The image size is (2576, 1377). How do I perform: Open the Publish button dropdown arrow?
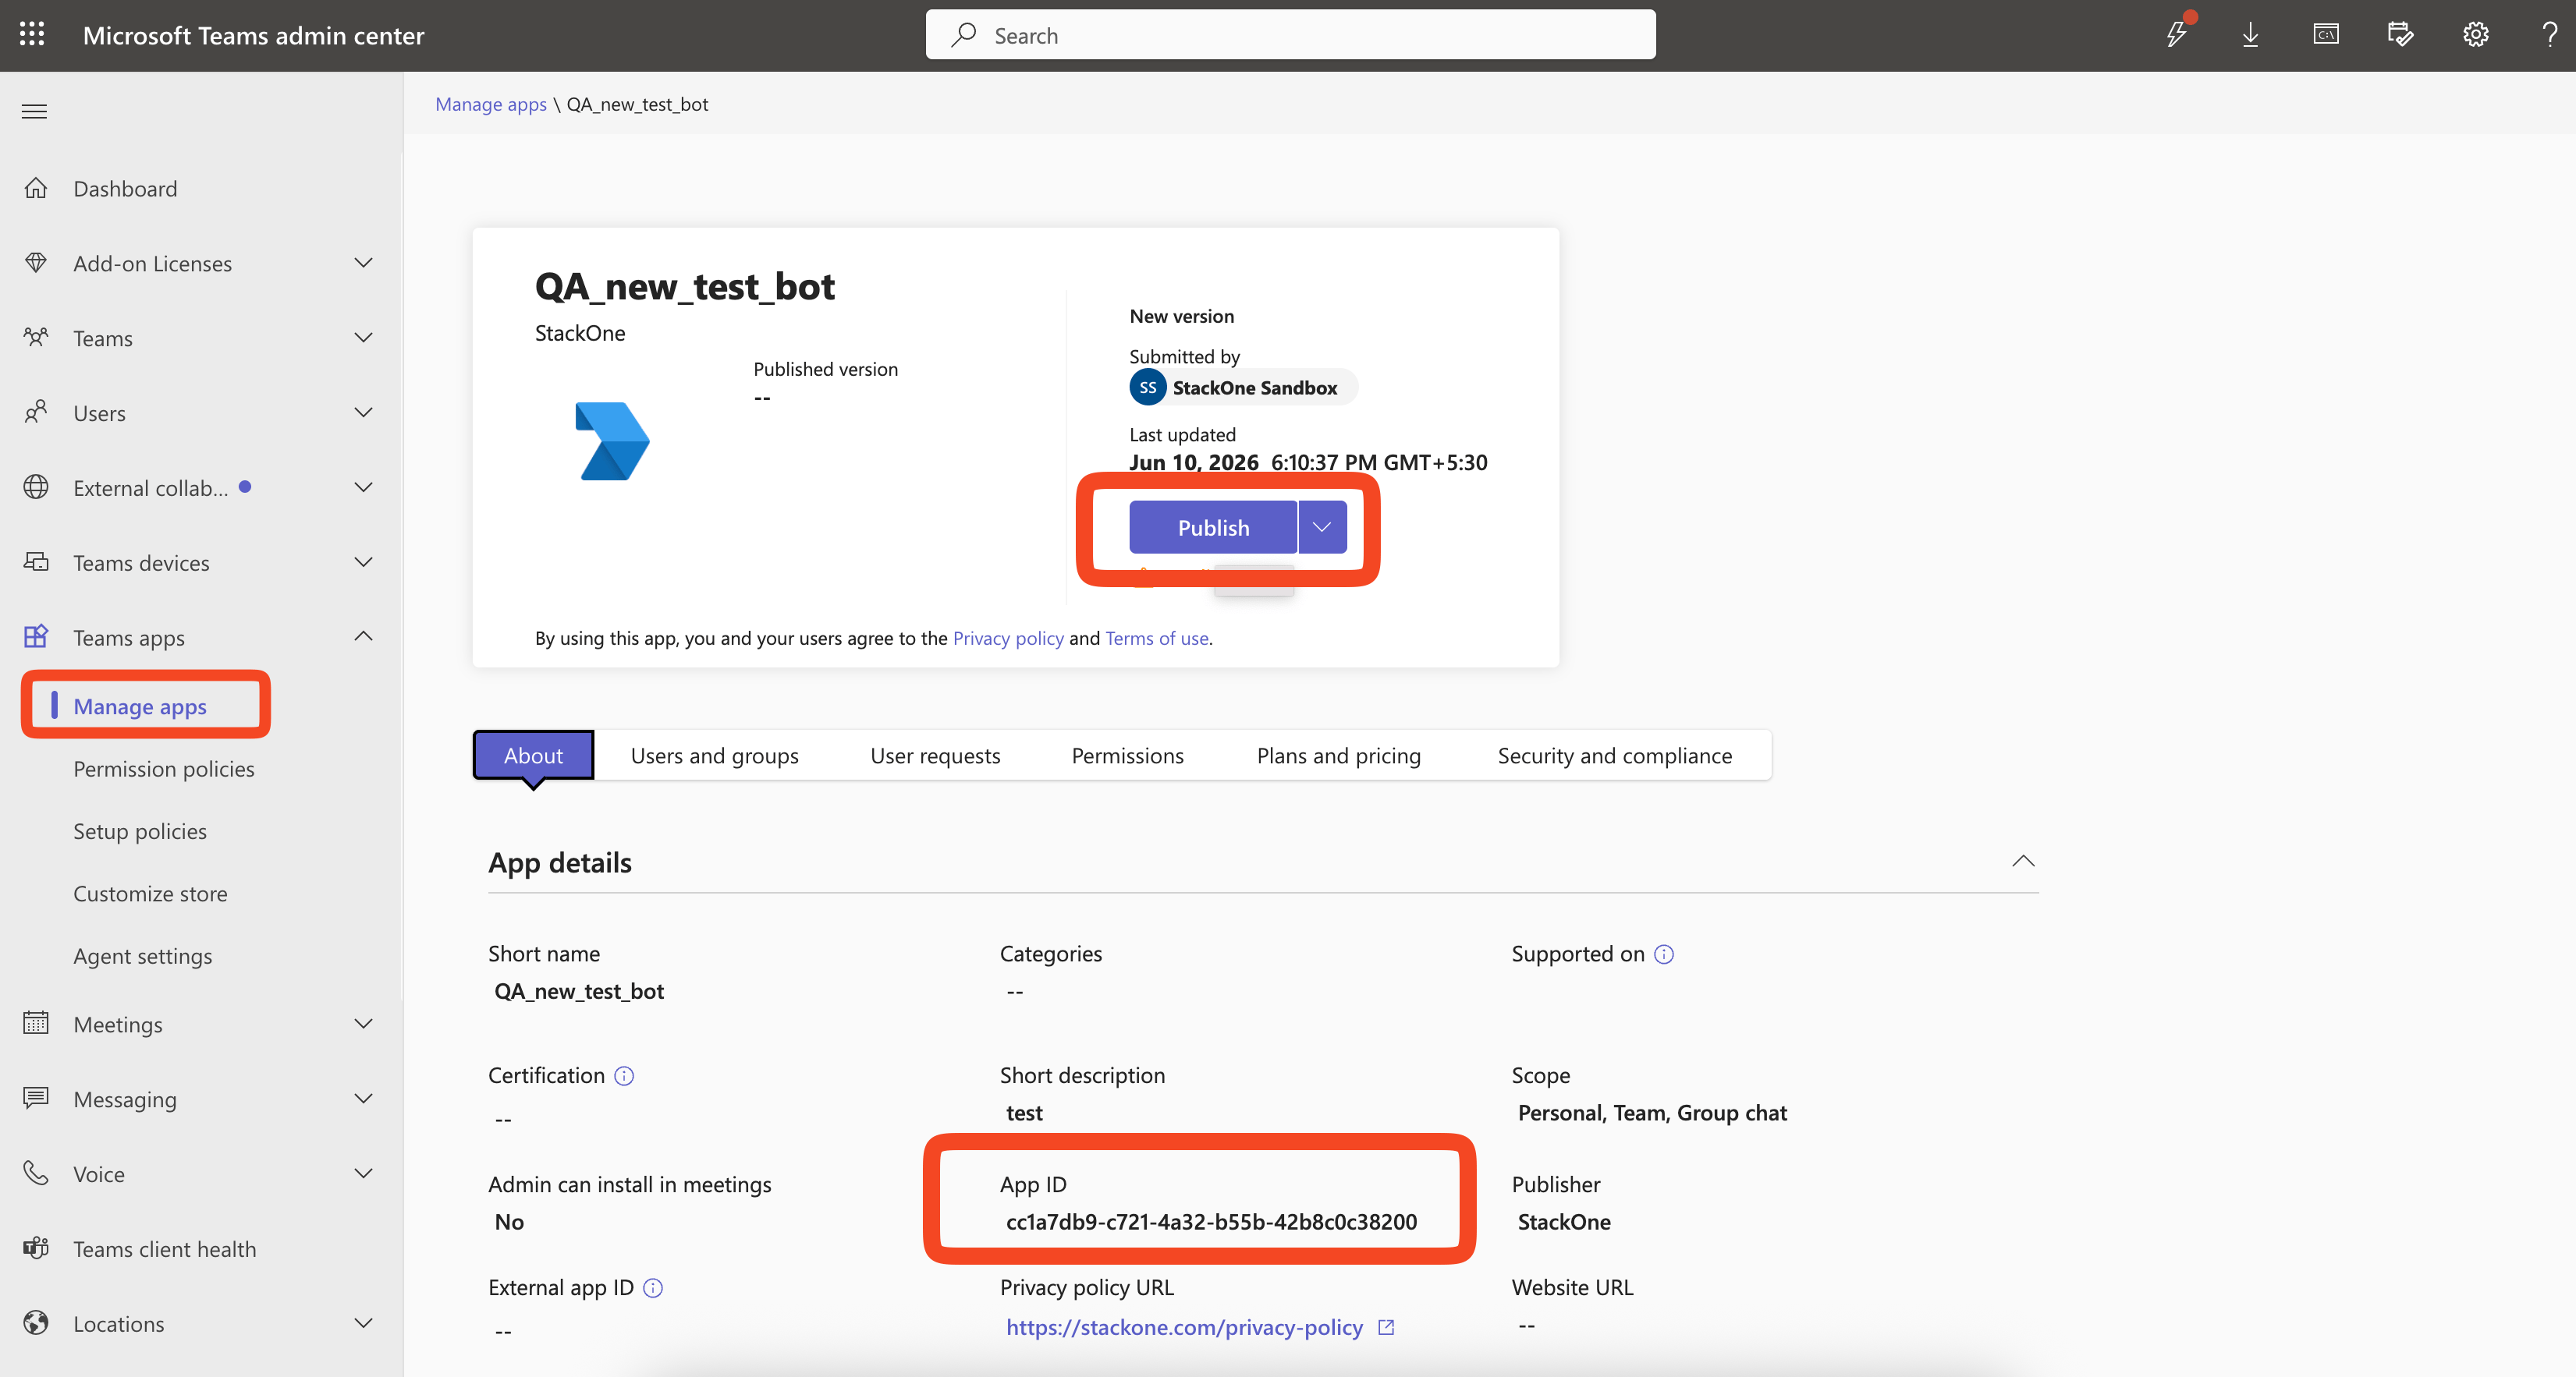[x=1322, y=528]
